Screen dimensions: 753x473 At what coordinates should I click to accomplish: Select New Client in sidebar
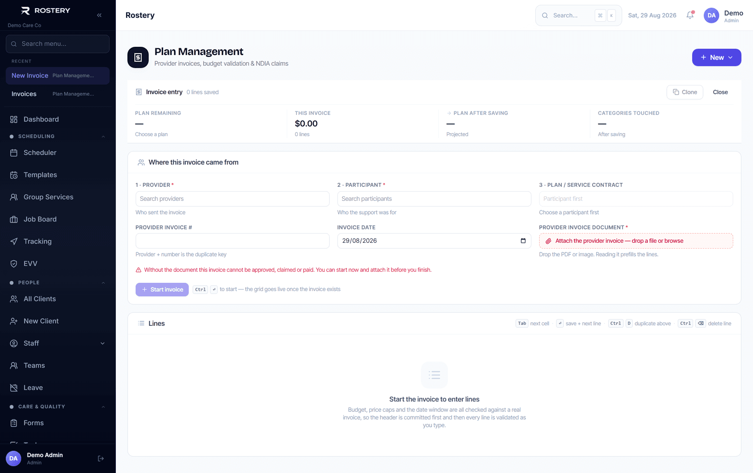point(58,321)
